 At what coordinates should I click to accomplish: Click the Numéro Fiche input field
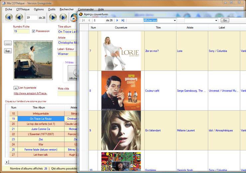click(x=21, y=31)
